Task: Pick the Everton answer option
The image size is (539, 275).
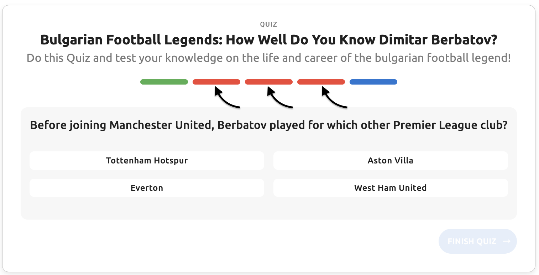Action: tap(147, 188)
